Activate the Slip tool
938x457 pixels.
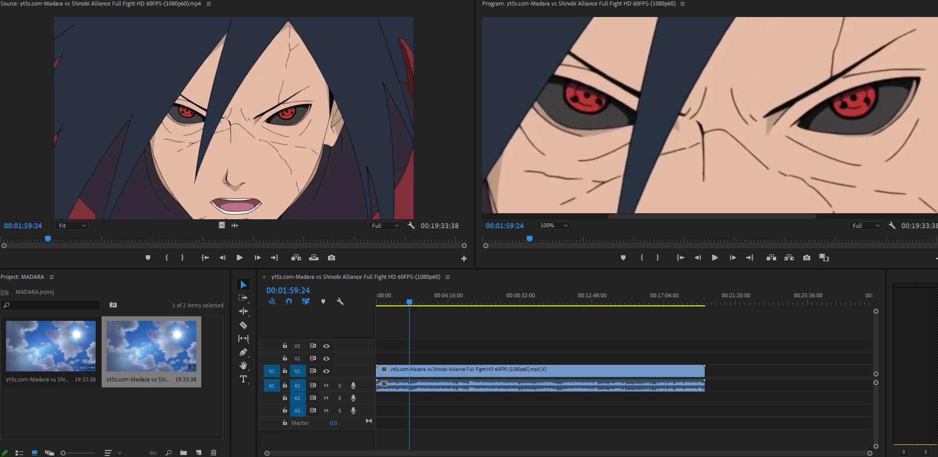pyautogui.click(x=243, y=338)
